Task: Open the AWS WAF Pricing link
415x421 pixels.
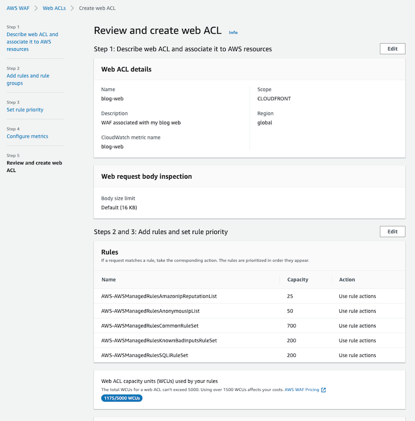Action: (302, 389)
